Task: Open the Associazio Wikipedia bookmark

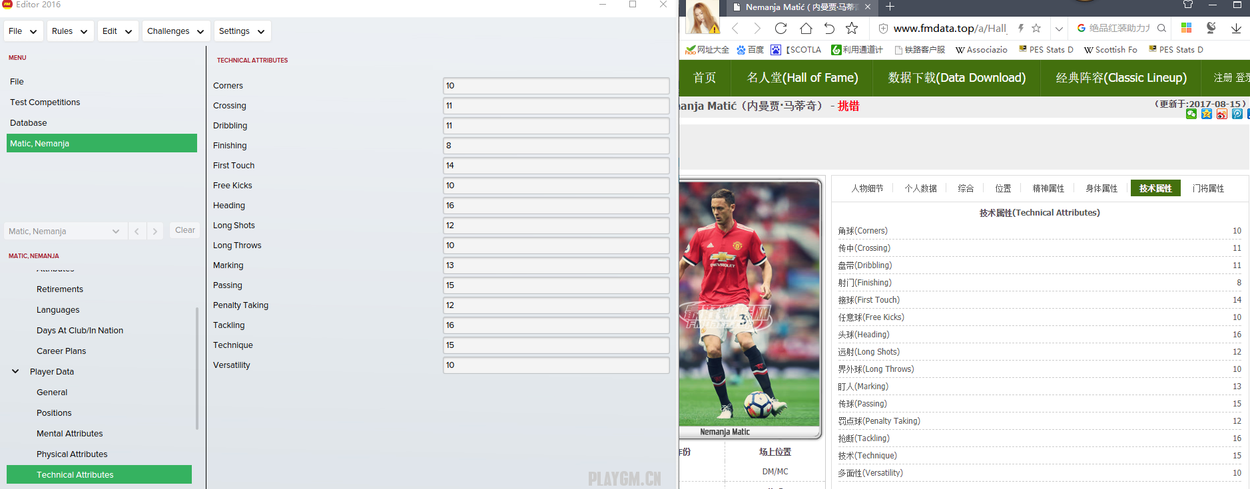Action: click(981, 50)
